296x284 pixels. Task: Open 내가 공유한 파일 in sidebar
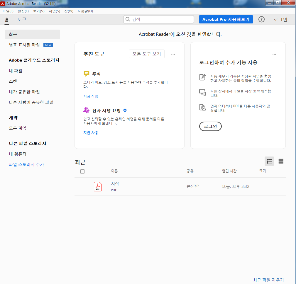24,92
